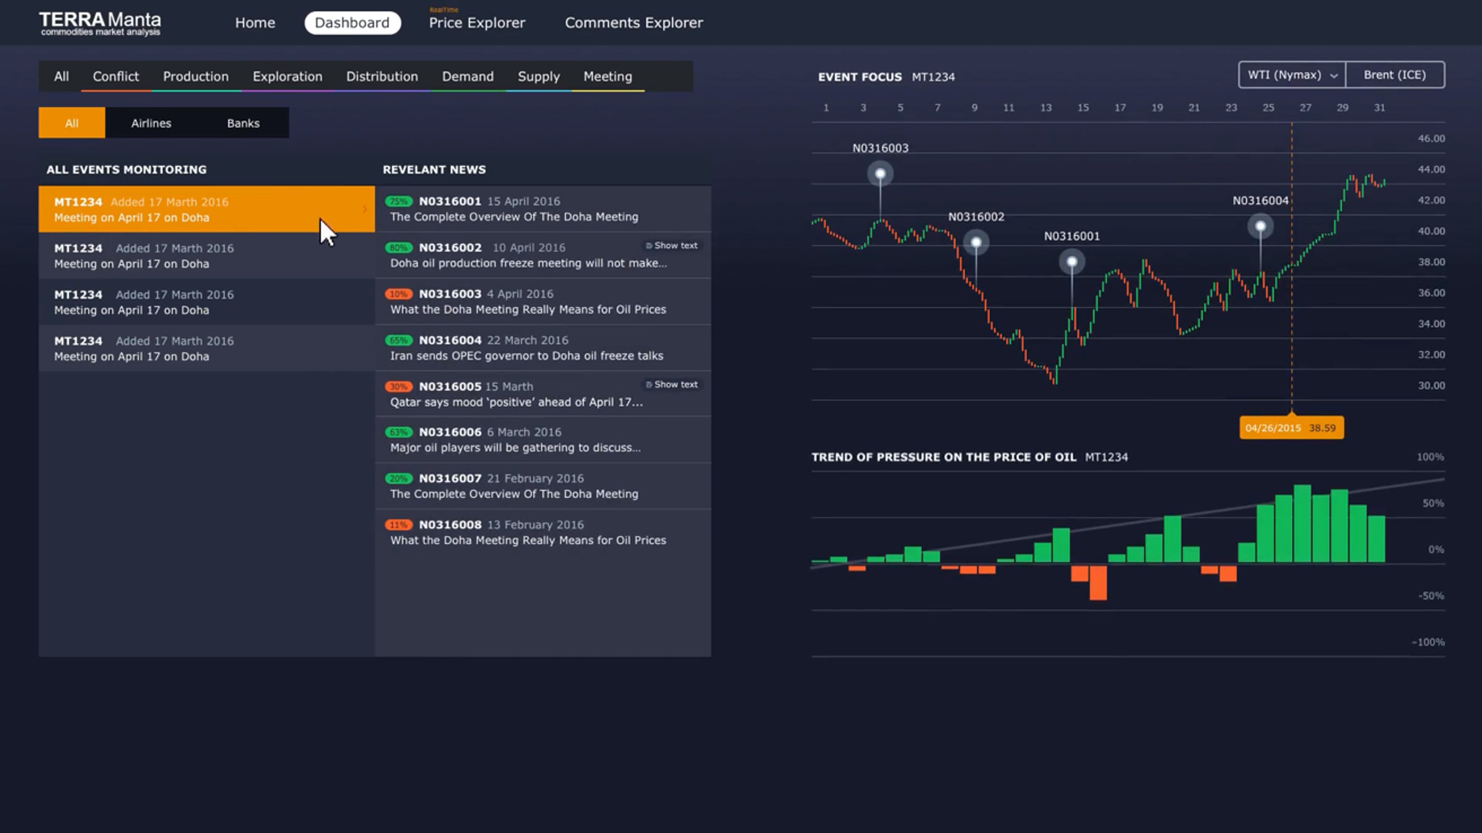Select the N0316001 marker circle on chart
Screen dimensions: 1482x833
pyautogui.click(x=1072, y=262)
